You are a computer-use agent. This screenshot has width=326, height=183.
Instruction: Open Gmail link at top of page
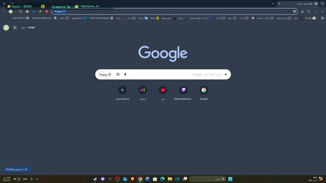point(31,27)
